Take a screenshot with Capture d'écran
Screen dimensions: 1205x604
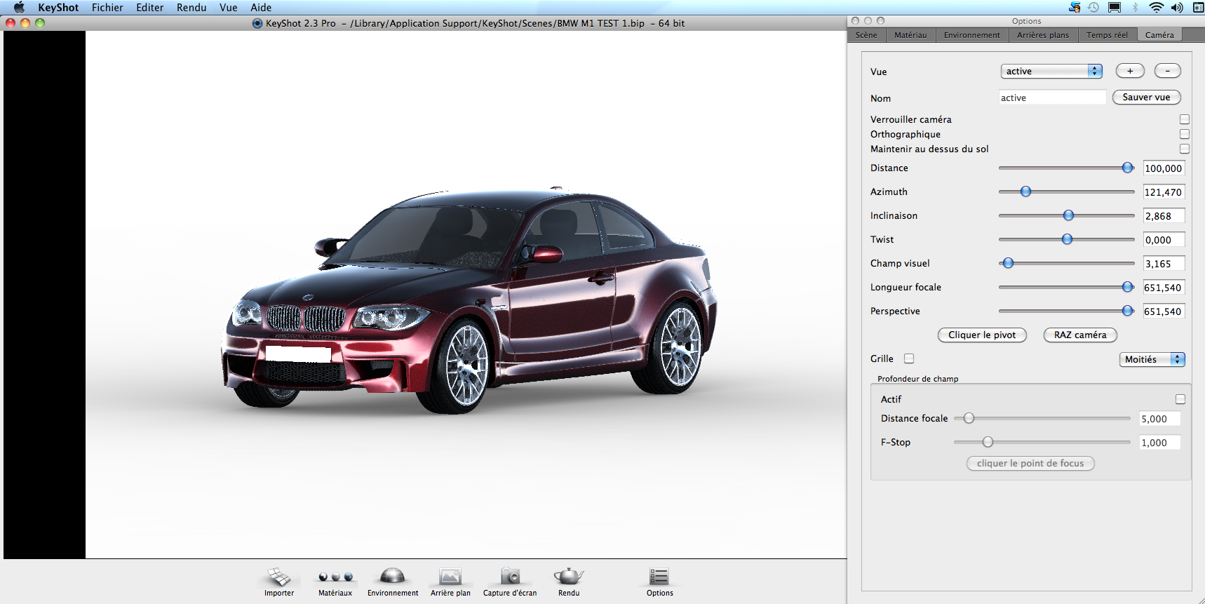pyautogui.click(x=510, y=577)
